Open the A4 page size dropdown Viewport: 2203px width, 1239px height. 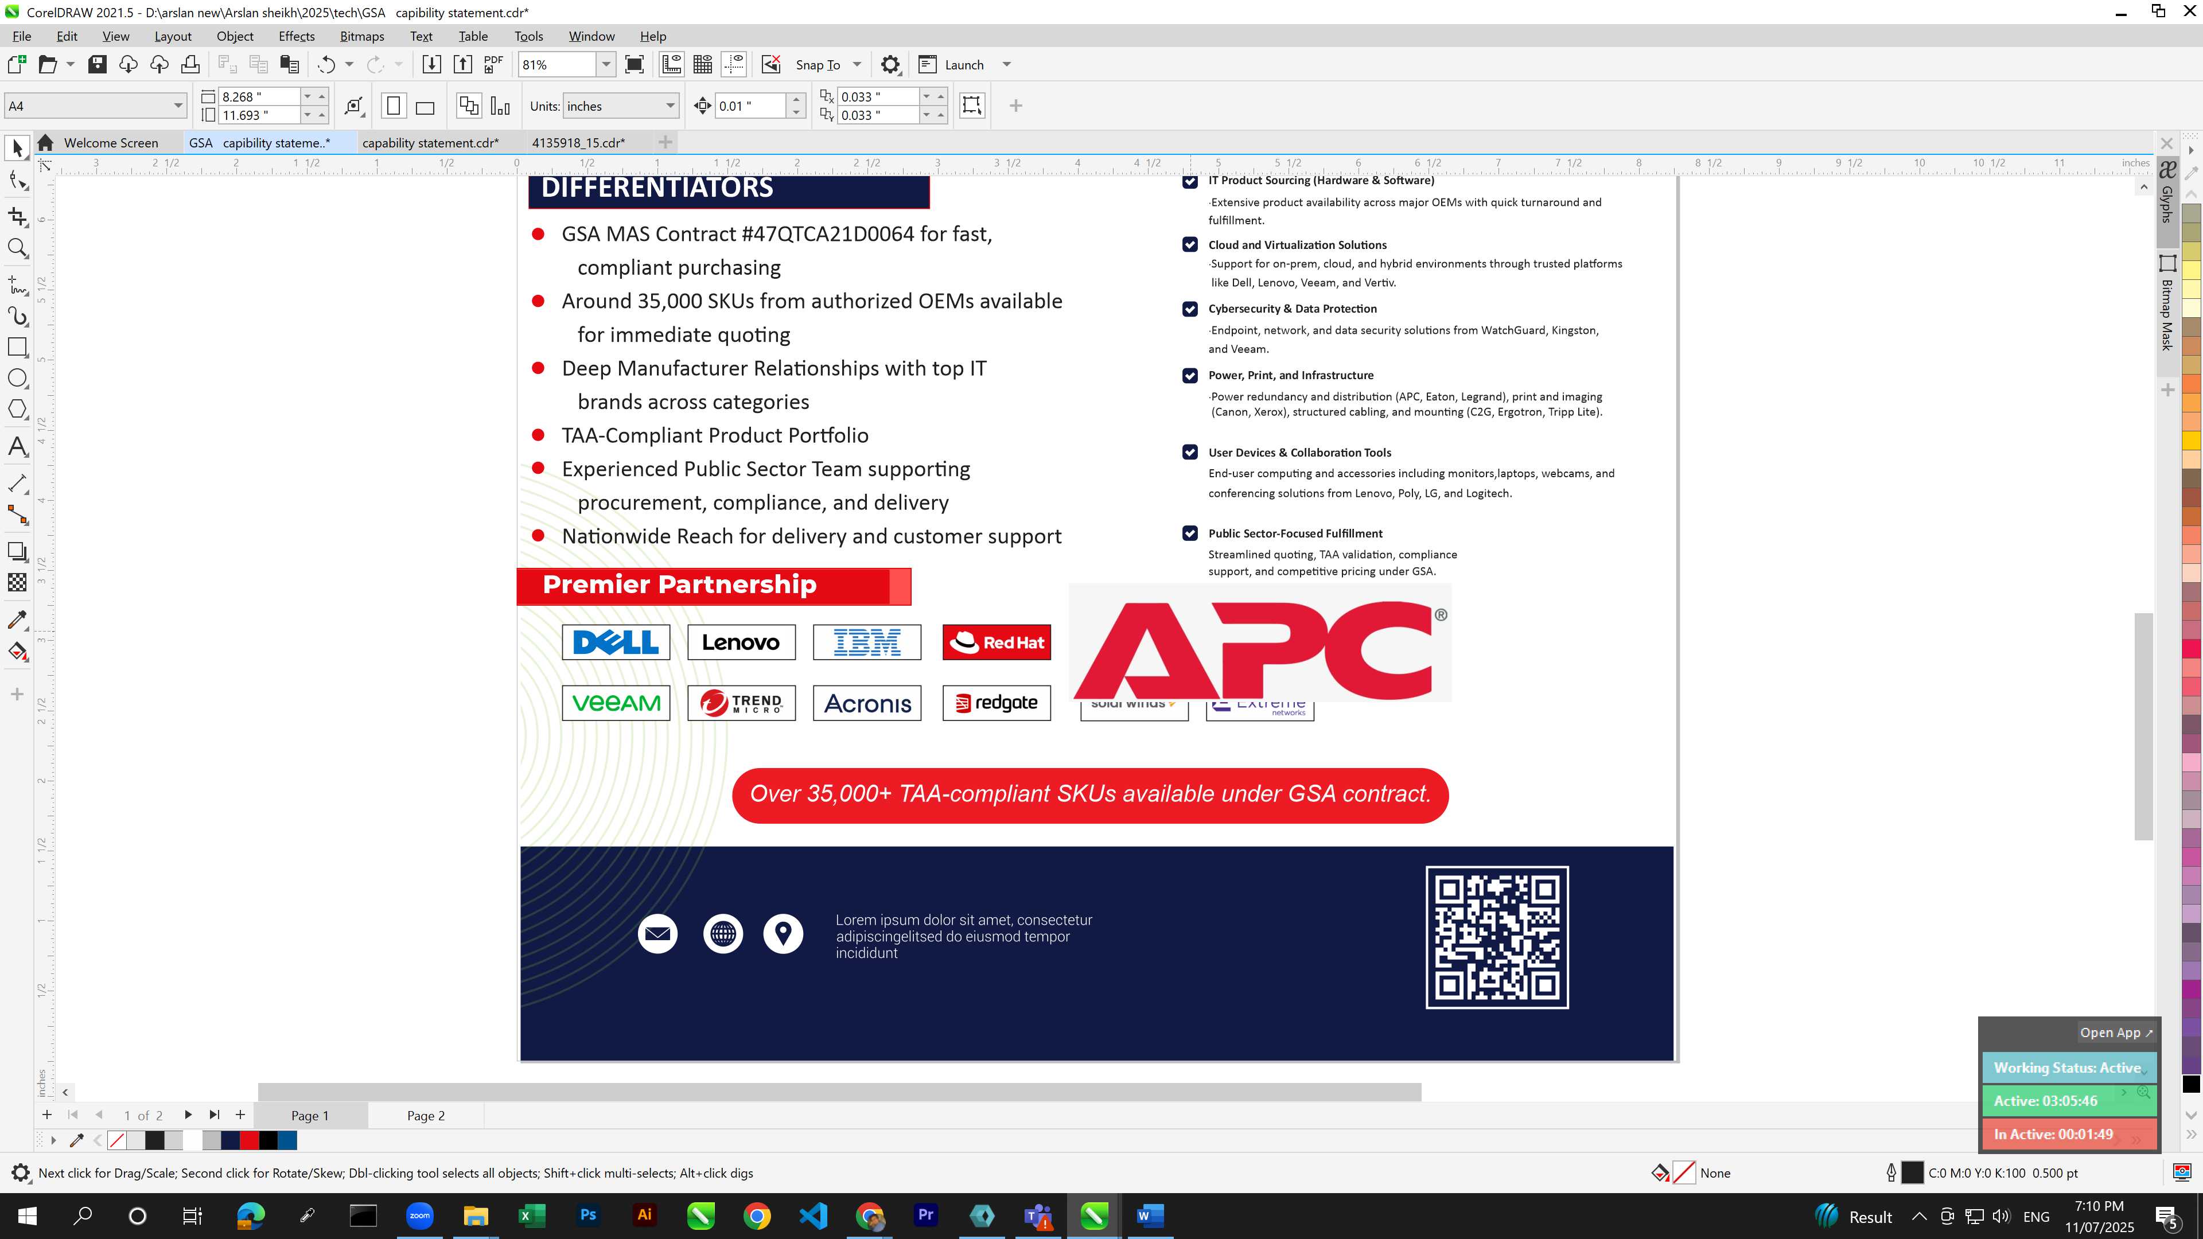(x=178, y=106)
